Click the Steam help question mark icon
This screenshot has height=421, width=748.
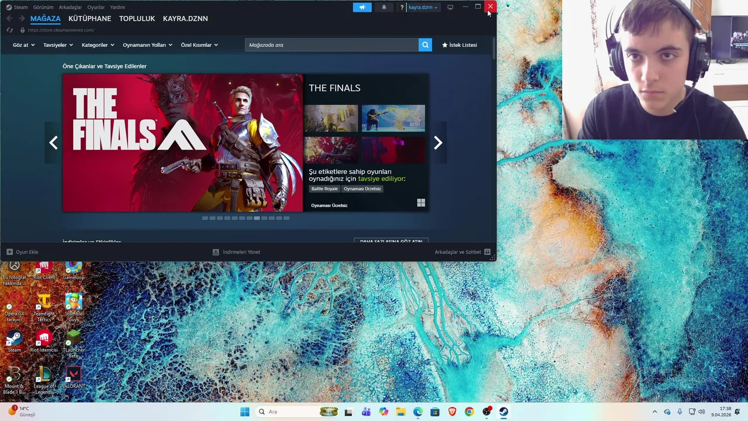point(401,8)
